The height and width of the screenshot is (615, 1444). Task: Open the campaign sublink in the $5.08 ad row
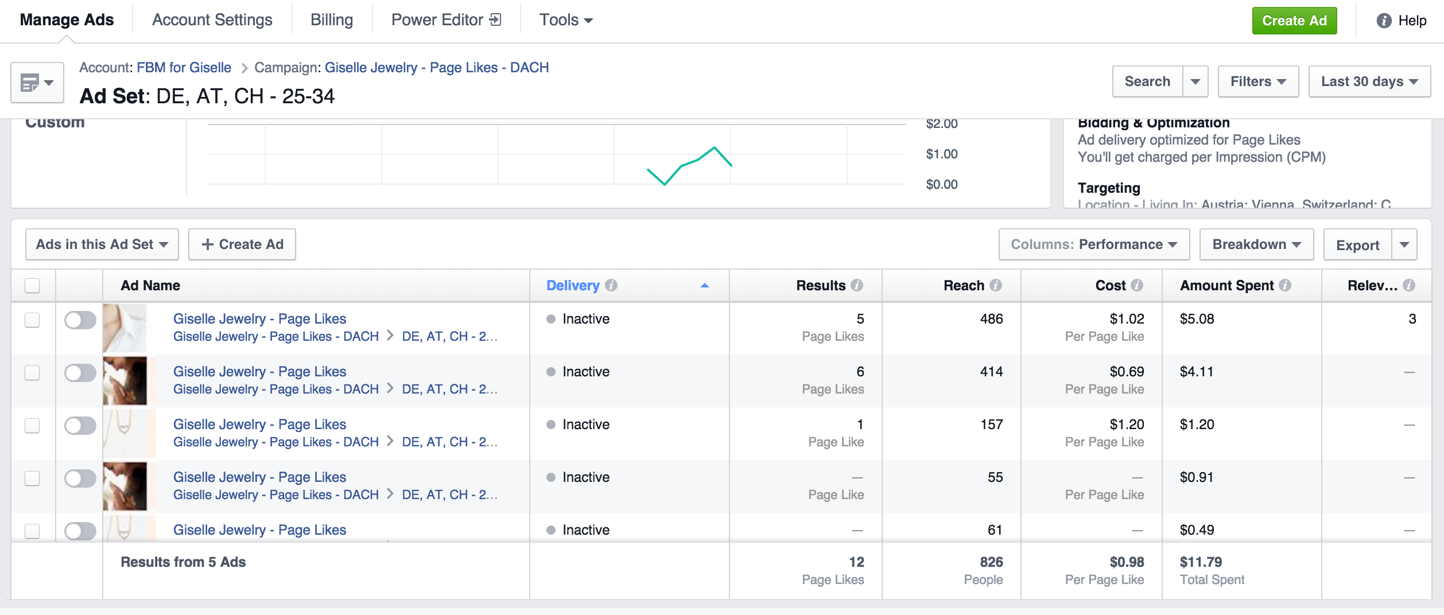pos(276,337)
